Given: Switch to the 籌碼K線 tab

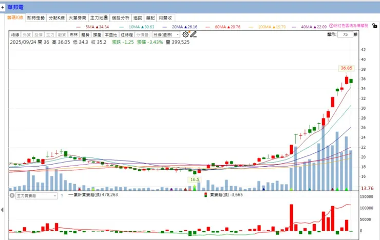Looking at the screenshot, I should click(15, 17).
